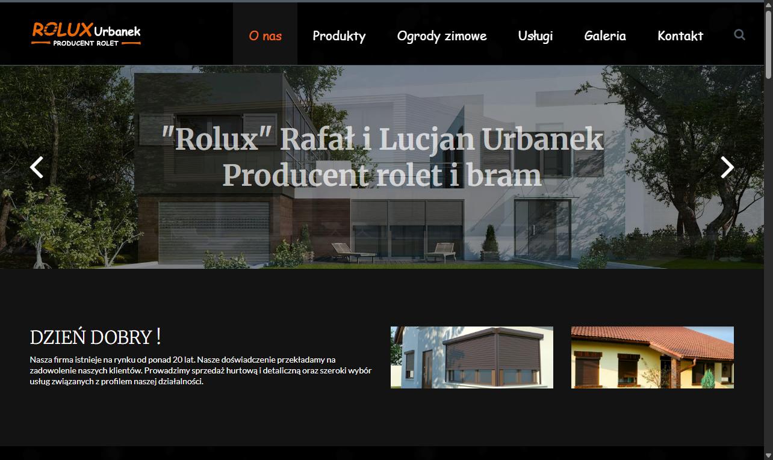This screenshot has height=460, width=773.
Task: Click the paragraph starting "Nasza firma istnieje"
Action: (x=200, y=370)
